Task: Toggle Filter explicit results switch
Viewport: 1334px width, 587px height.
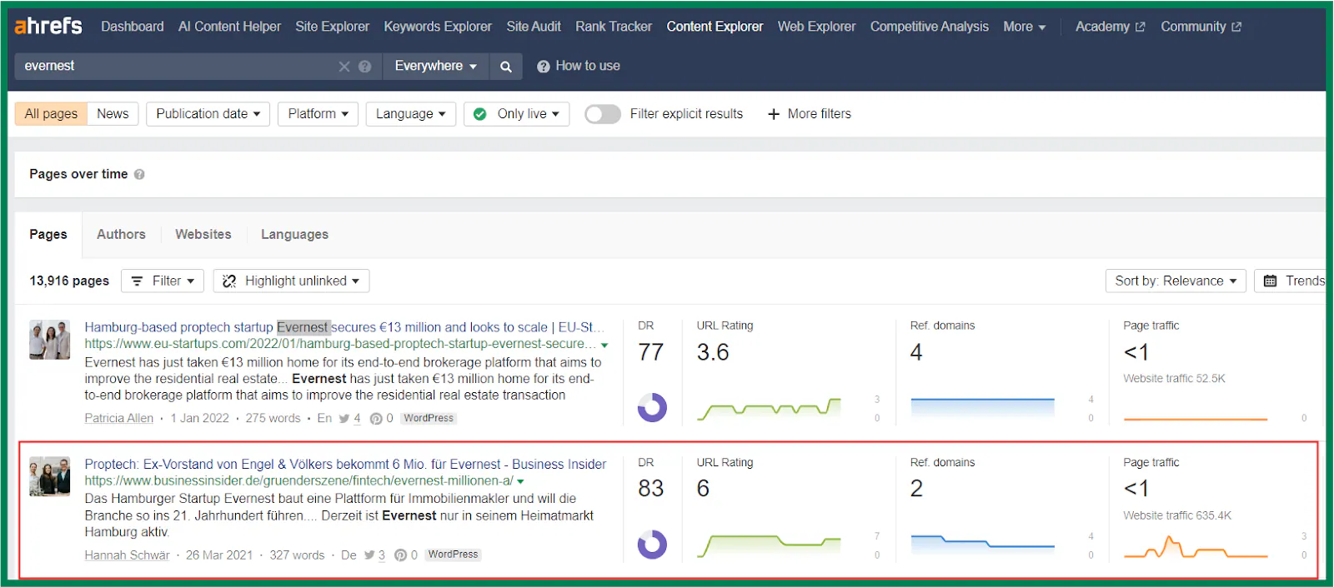Action: pyautogui.click(x=603, y=114)
